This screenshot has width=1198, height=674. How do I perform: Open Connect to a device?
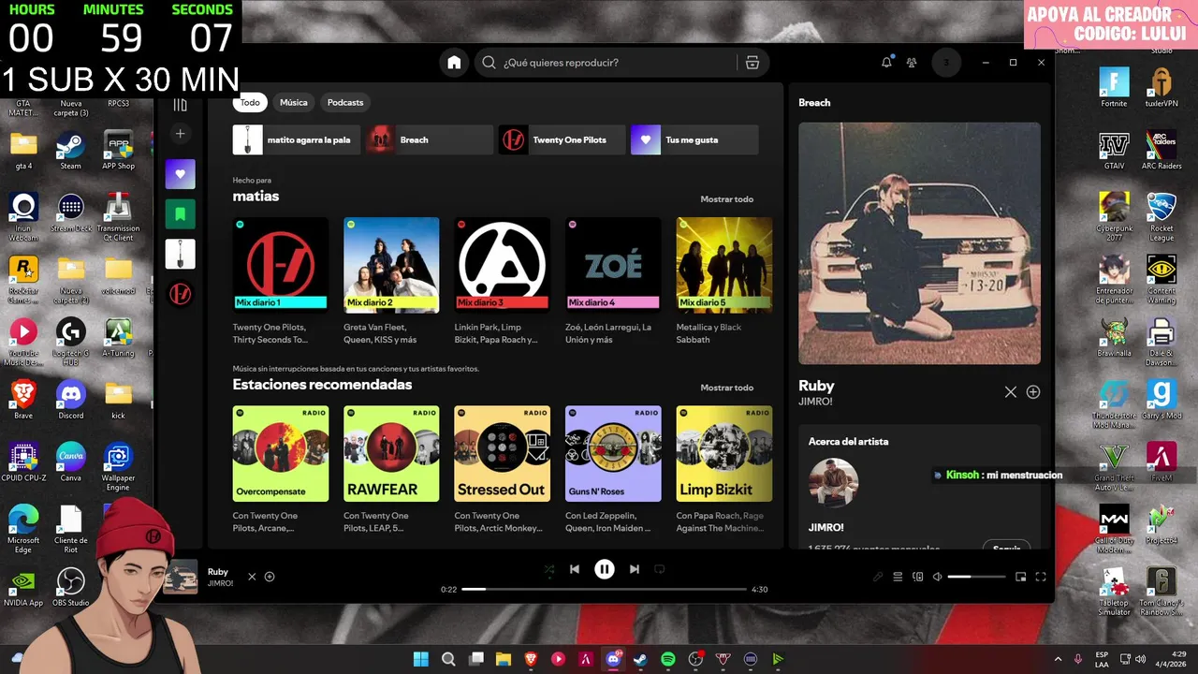pyautogui.click(x=918, y=577)
